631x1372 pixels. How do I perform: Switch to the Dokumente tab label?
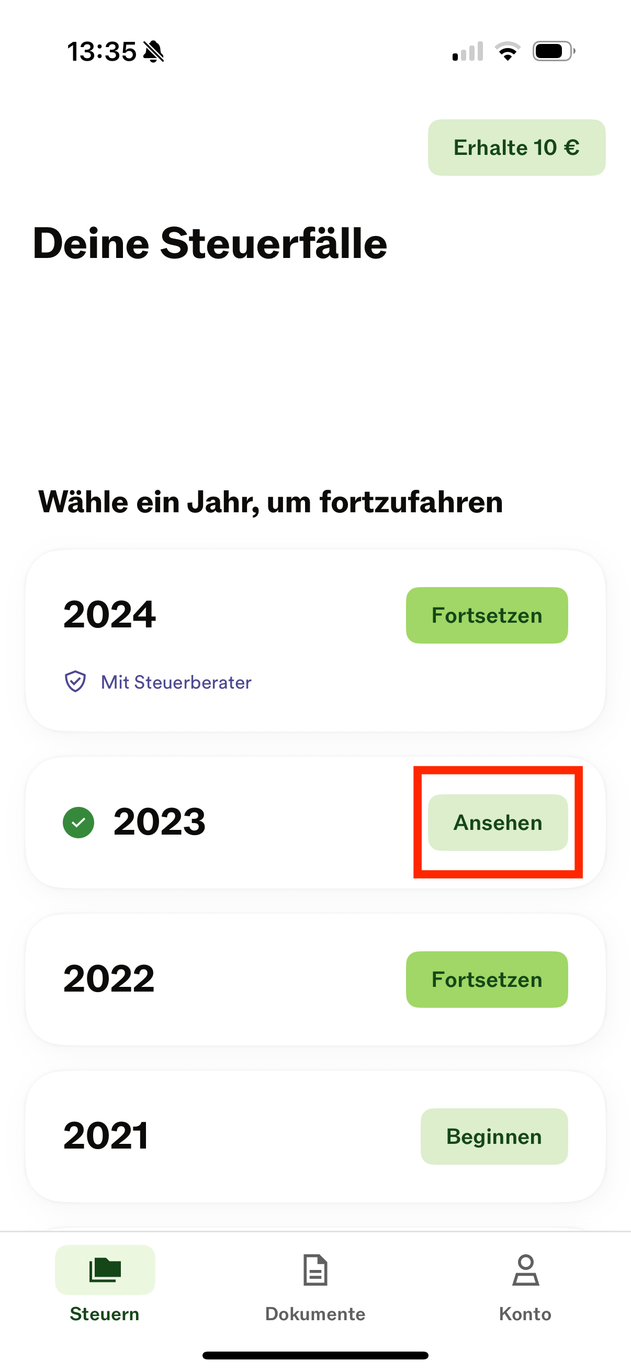click(x=315, y=1314)
